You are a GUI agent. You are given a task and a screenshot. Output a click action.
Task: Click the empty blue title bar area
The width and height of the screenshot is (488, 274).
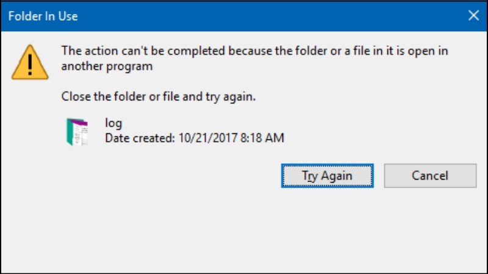click(271, 16)
